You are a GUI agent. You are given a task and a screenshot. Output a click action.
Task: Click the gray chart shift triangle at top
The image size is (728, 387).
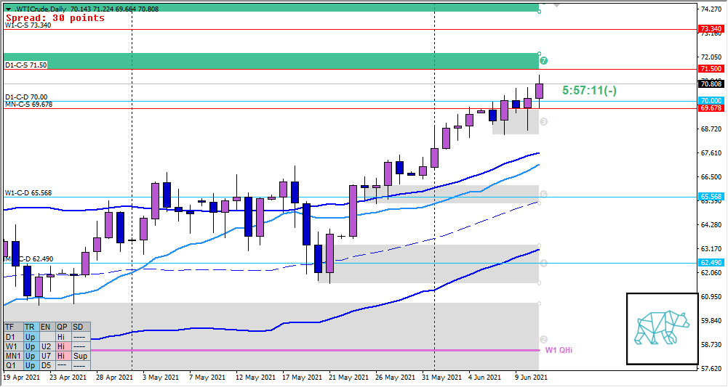point(556,4)
